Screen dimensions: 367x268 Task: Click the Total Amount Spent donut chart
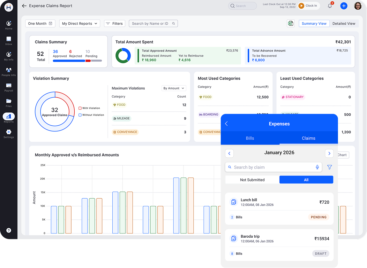click(x=123, y=56)
